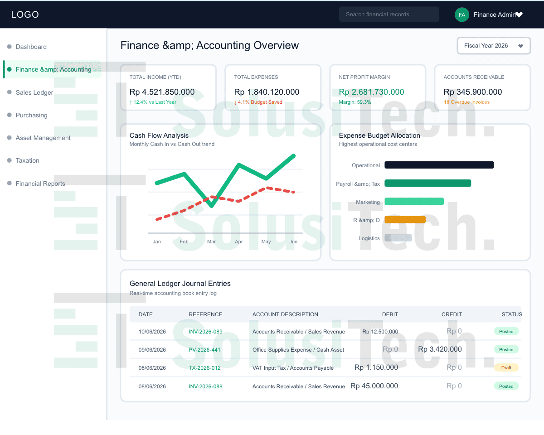Click 4.1% Budget Saved text
Screen dimensions: 544x435
258,102
